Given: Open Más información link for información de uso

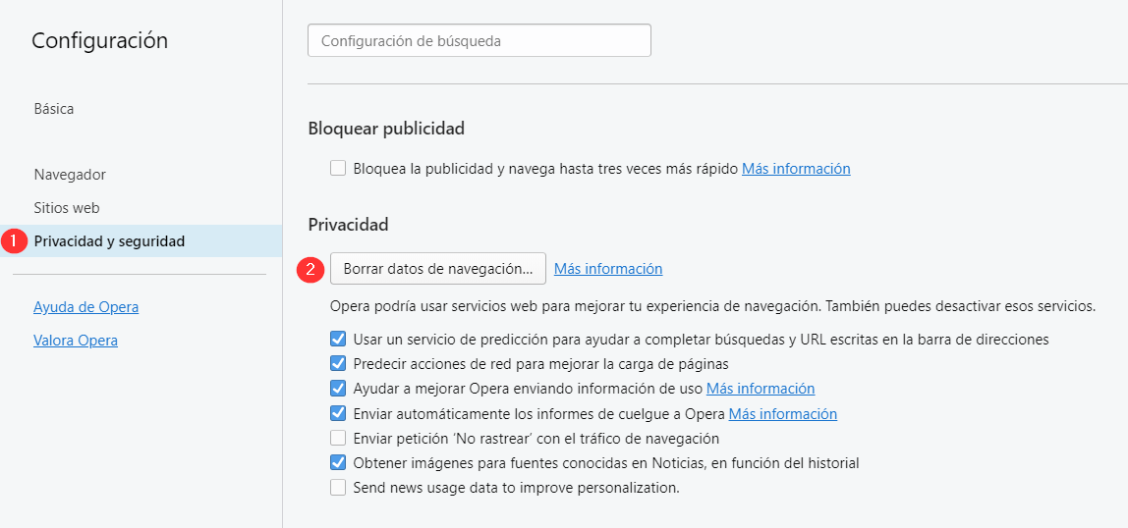Looking at the screenshot, I should [761, 389].
